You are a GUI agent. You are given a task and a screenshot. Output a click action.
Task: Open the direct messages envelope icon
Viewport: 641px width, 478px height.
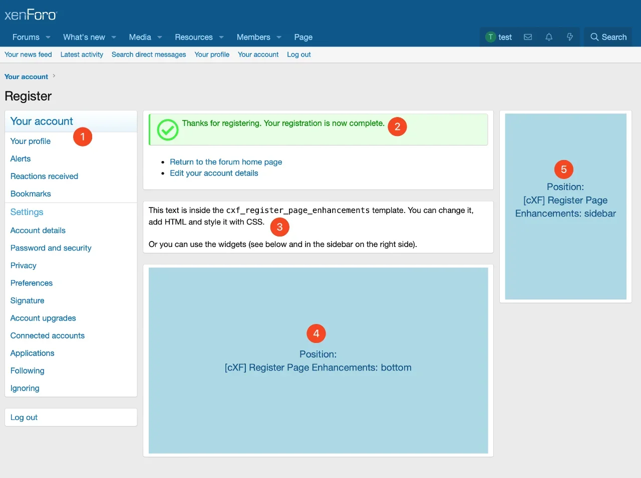point(528,36)
